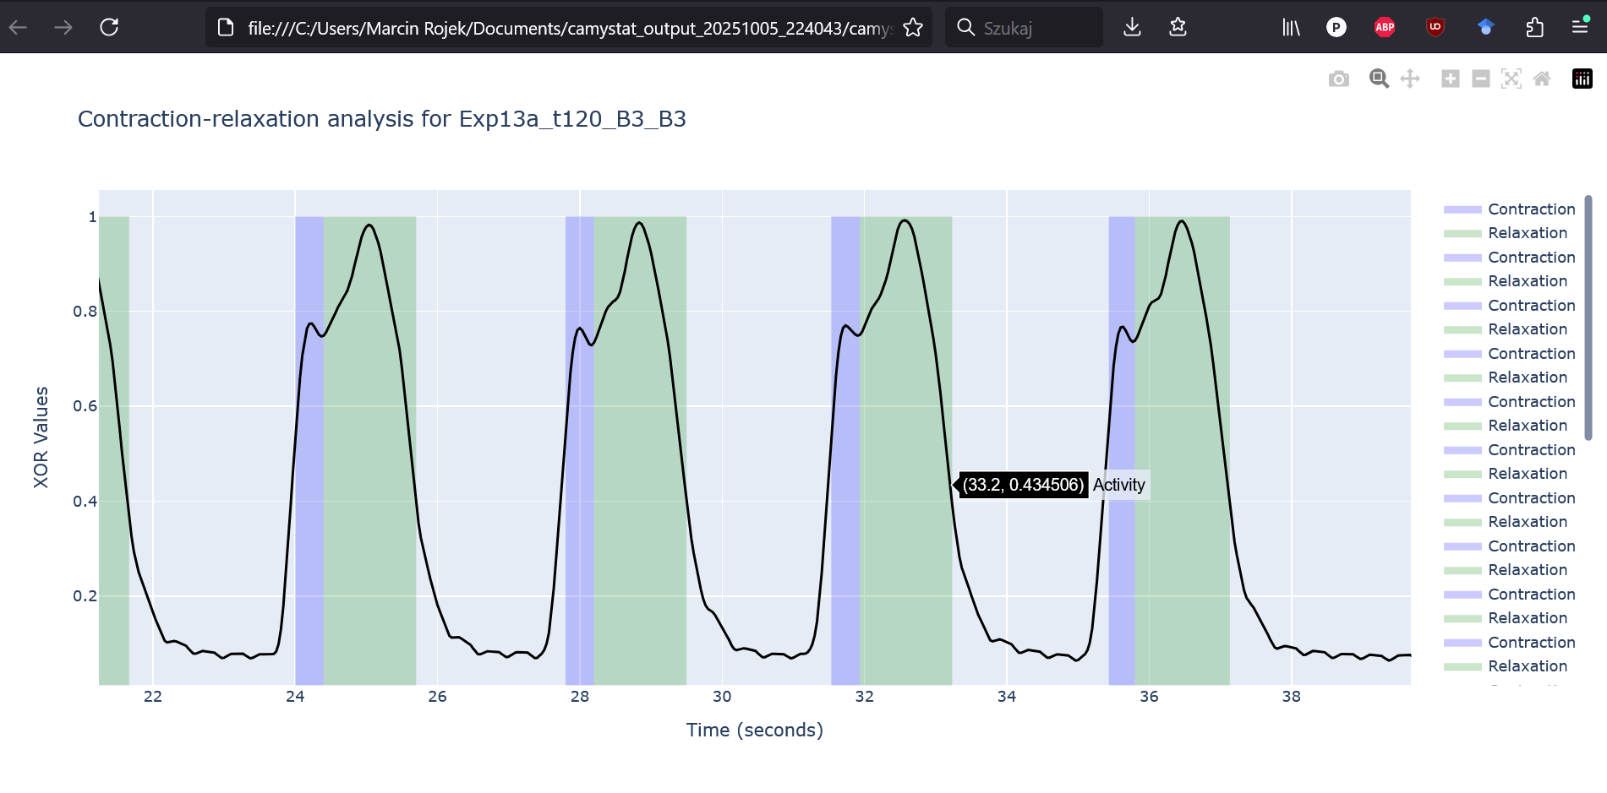Click x-axis tick label '30'

click(x=722, y=697)
